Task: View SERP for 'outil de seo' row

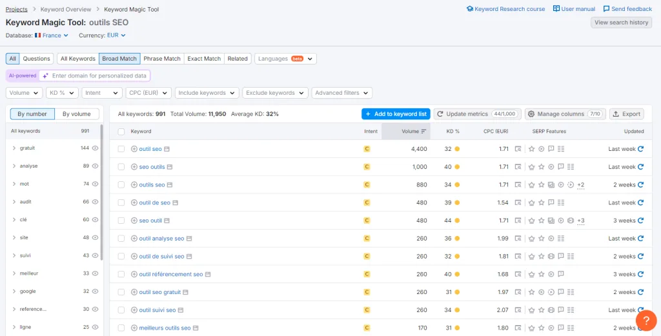Action: click(x=518, y=203)
